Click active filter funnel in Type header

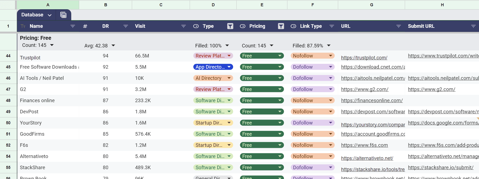coord(230,26)
